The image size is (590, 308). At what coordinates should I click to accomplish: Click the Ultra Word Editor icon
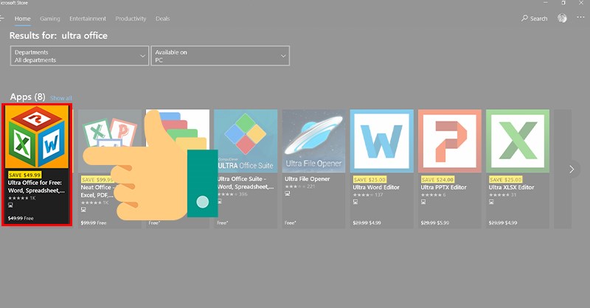point(381,140)
